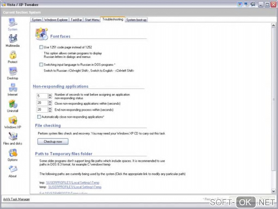Increase End non-responding process seconds
Viewport: 278px width, 209px height.
(50, 108)
